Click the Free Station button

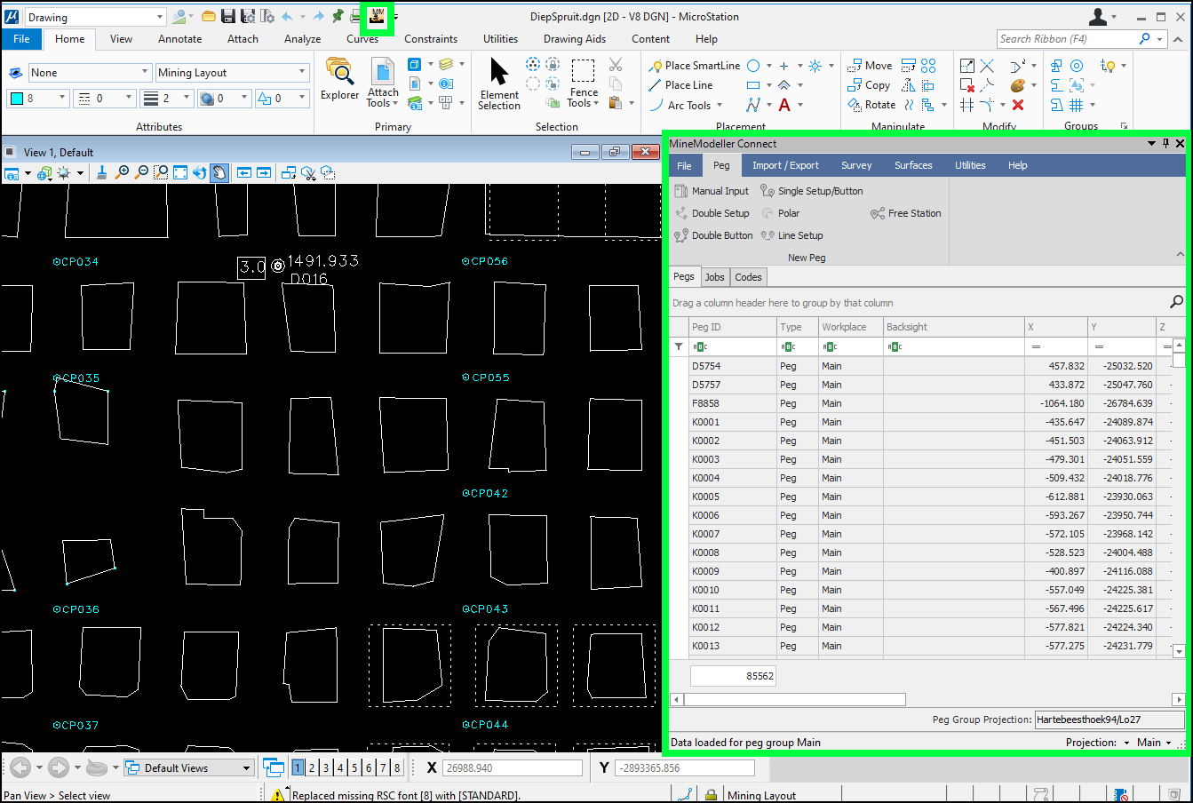click(x=906, y=213)
